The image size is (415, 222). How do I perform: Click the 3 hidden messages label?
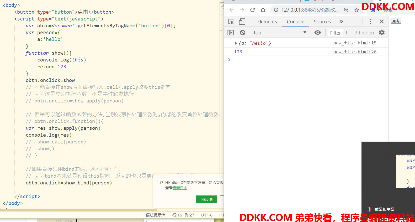tap(364, 33)
